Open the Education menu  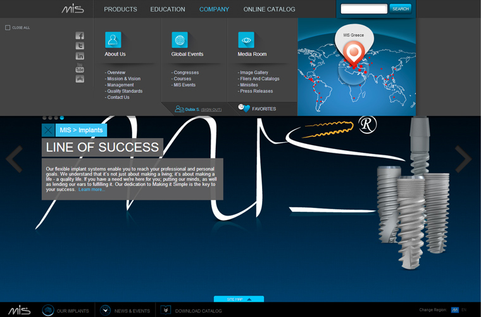pos(168,10)
